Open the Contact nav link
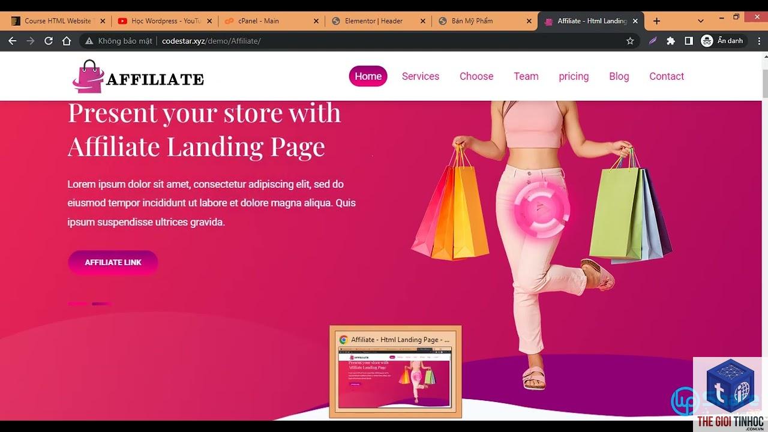 pos(667,76)
